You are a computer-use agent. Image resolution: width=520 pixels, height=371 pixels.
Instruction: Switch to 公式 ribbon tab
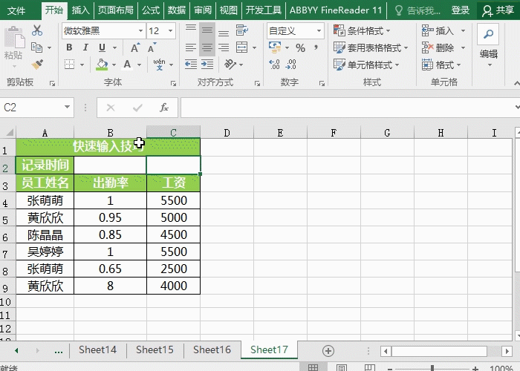click(151, 10)
